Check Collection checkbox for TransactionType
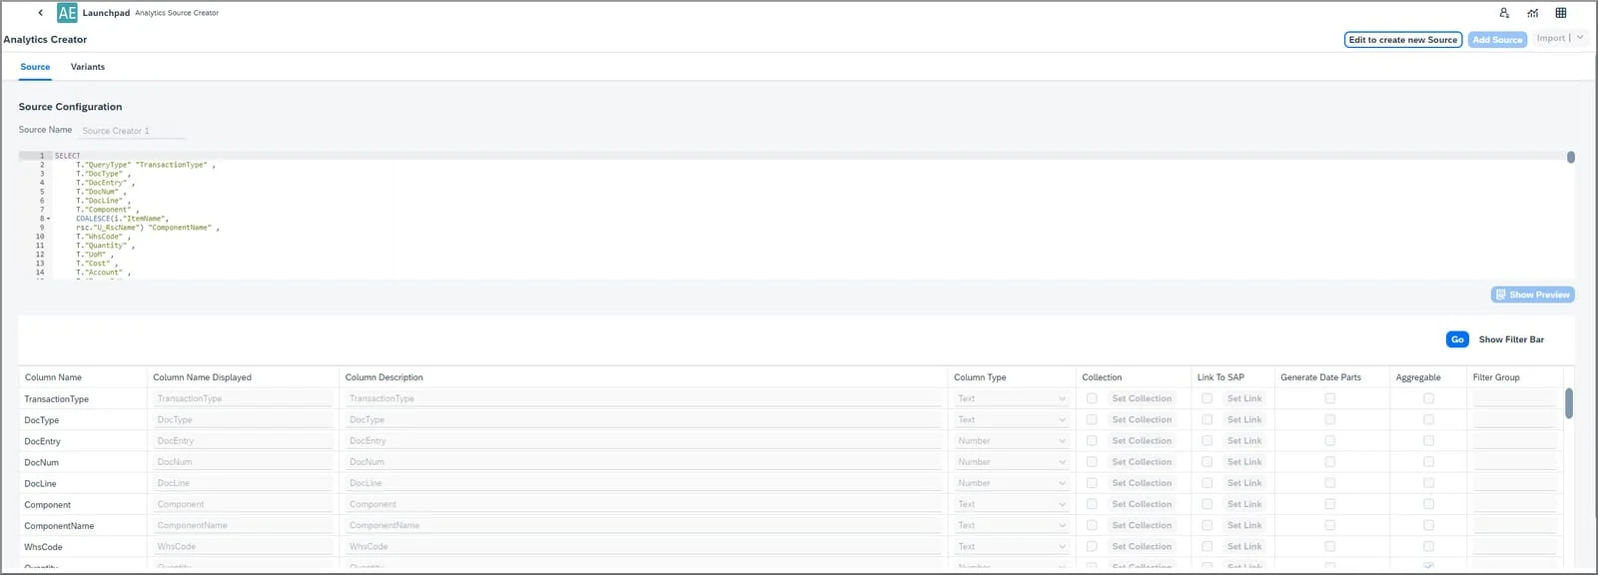 pyautogui.click(x=1092, y=398)
